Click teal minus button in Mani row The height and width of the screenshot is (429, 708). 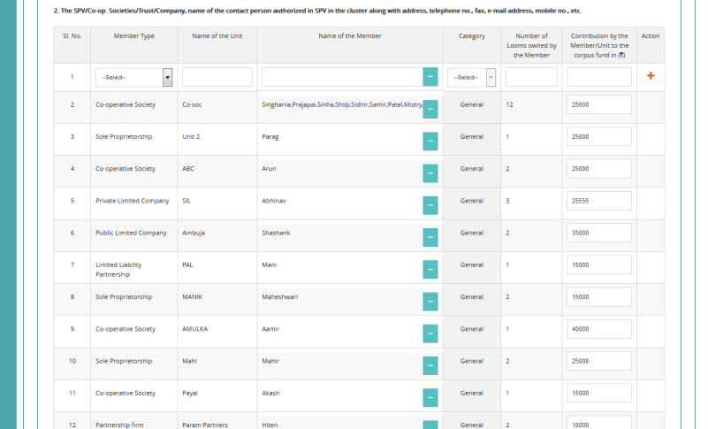(430, 269)
